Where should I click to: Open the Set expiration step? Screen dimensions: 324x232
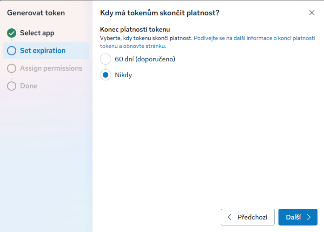43,51
